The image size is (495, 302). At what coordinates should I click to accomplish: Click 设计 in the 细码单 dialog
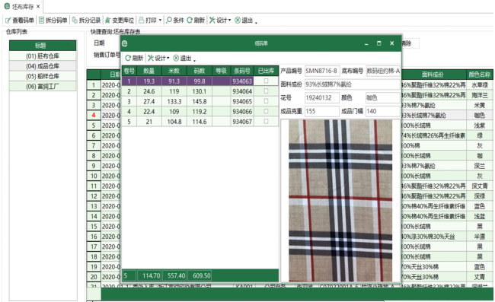point(157,58)
